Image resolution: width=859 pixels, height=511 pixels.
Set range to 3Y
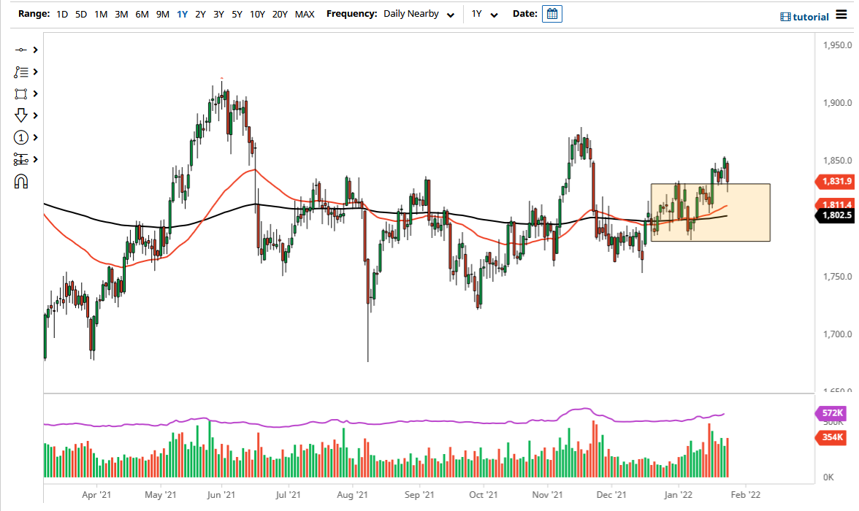coord(218,15)
